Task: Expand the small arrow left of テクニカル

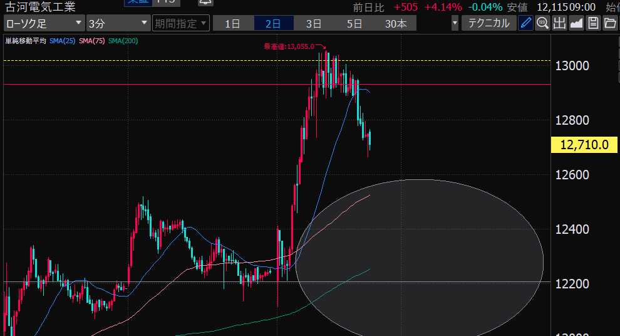Action: coord(455,24)
